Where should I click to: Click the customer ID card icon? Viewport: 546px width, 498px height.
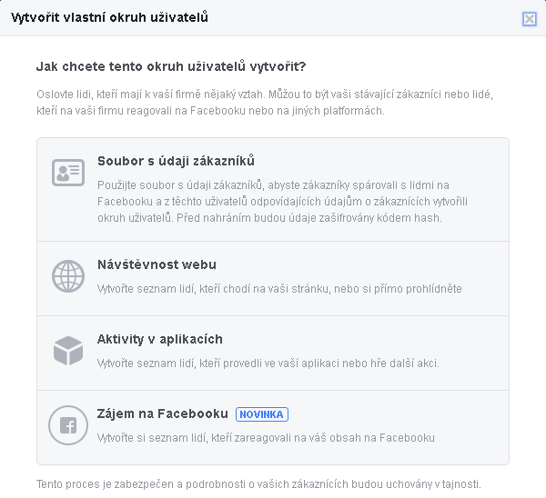coord(68,173)
